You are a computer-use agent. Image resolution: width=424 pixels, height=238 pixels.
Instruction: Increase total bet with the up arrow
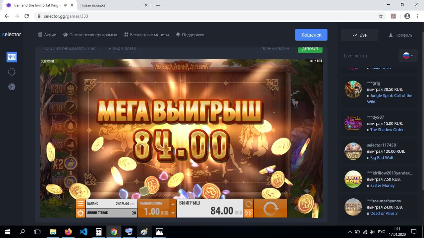click(173, 203)
